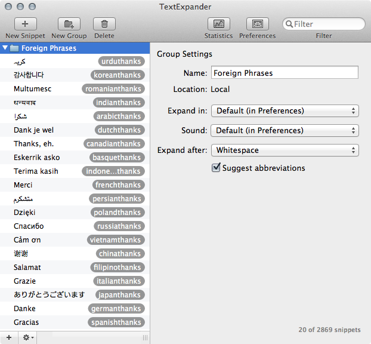Image resolution: width=371 pixels, height=344 pixels.
Task: Select the indianthanks snippet
Action: click(x=75, y=102)
